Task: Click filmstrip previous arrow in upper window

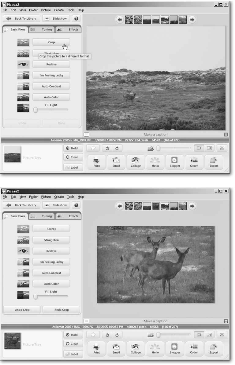Action: 120,20
